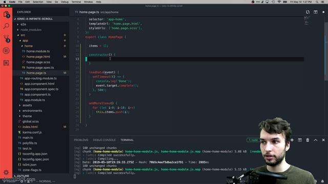Open zone-flags.ts file

pyautogui.click(x=32, y=170)
